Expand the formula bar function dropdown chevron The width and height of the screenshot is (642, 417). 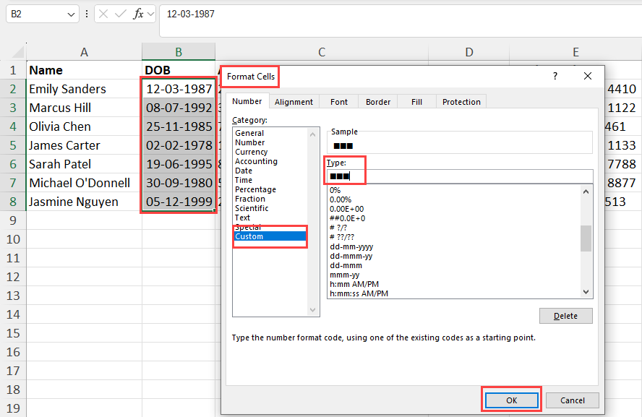[x=151, y=14]
